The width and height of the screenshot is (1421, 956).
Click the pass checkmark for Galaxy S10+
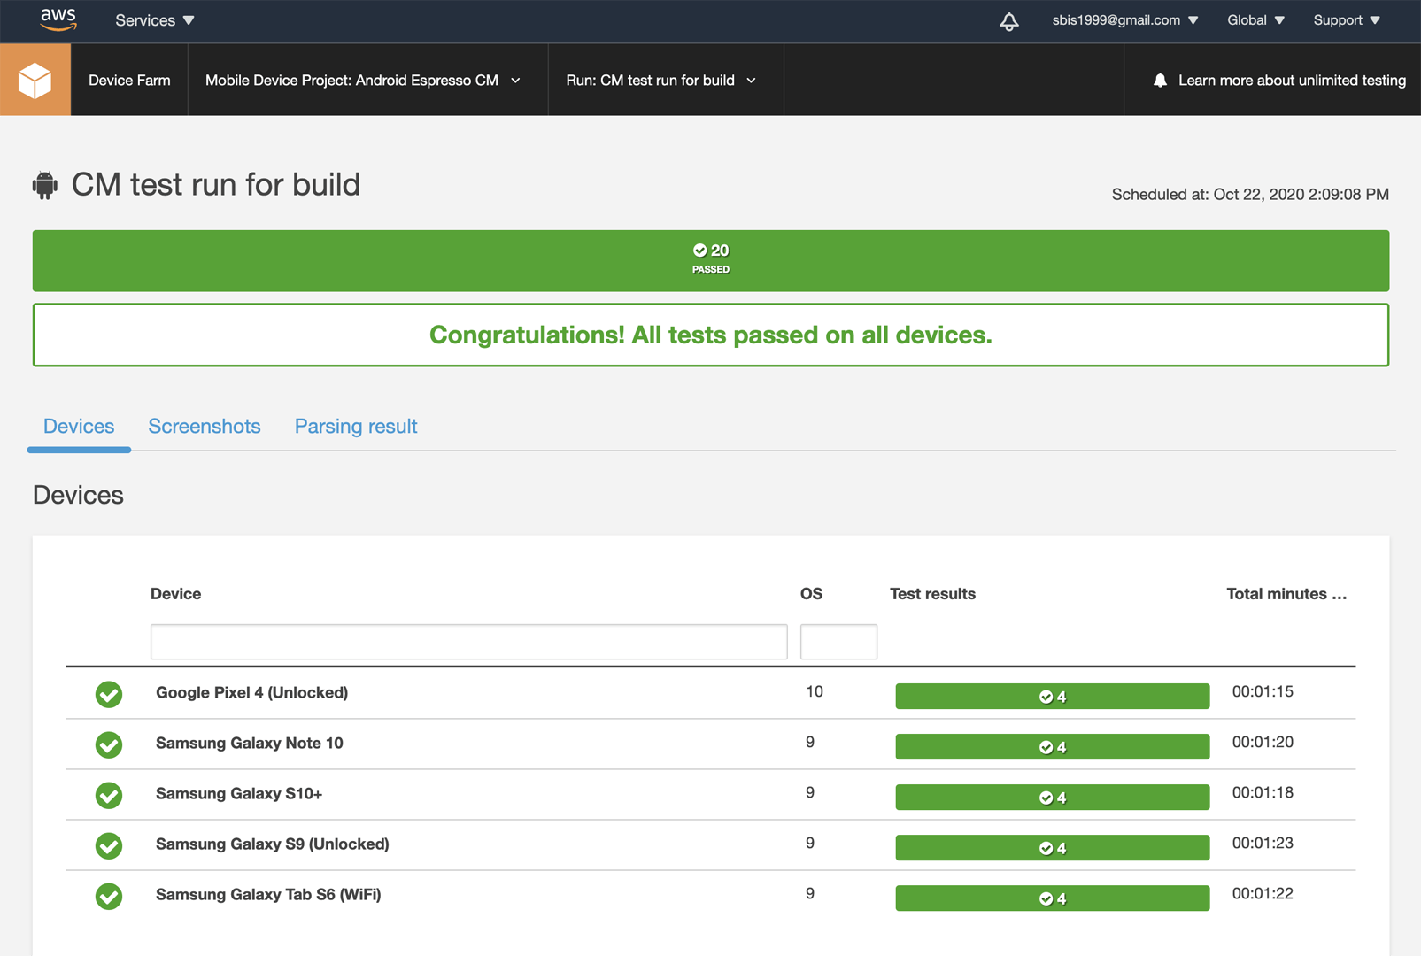click(109, 795)
